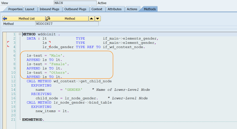Screen dimensions: 237x129
Task: Open the Layout tab
Action: 30,9
